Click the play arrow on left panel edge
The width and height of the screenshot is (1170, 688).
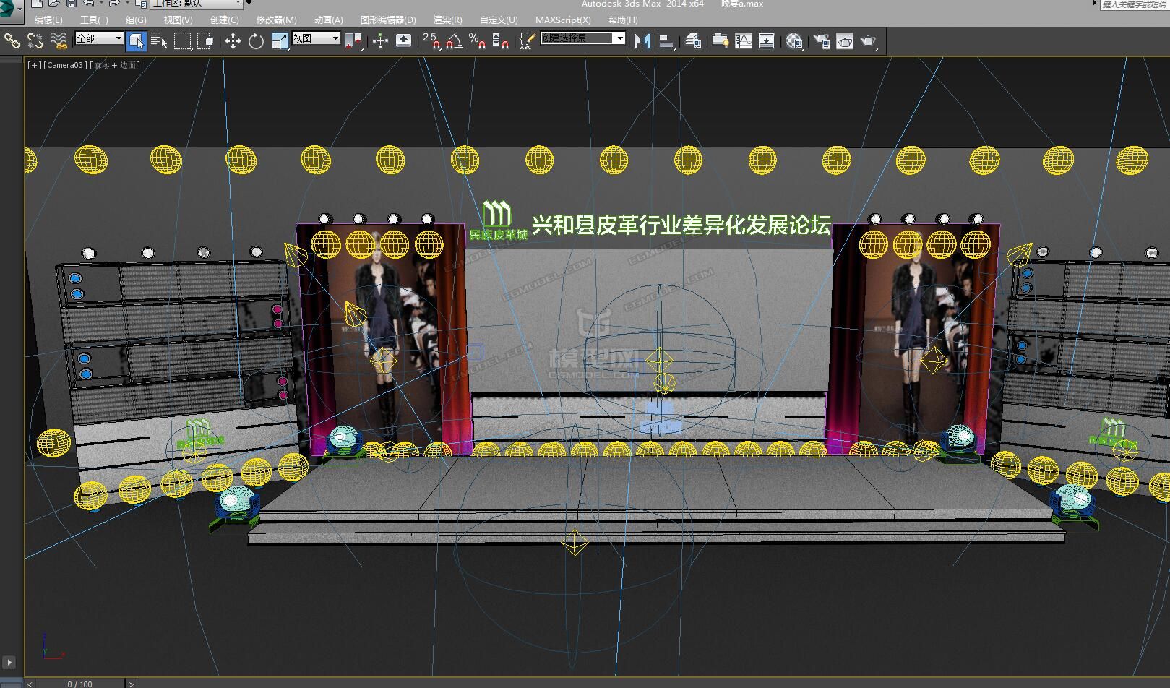9,662
